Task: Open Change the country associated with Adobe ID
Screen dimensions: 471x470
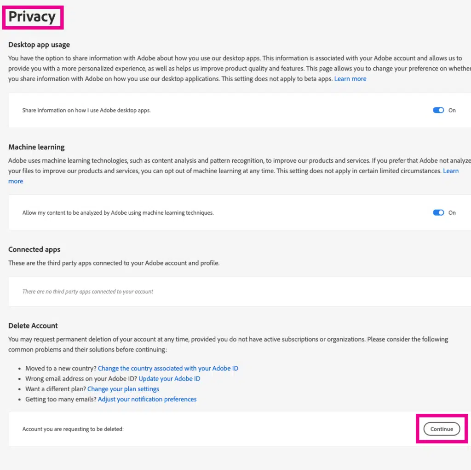Action: coord(168,368)
